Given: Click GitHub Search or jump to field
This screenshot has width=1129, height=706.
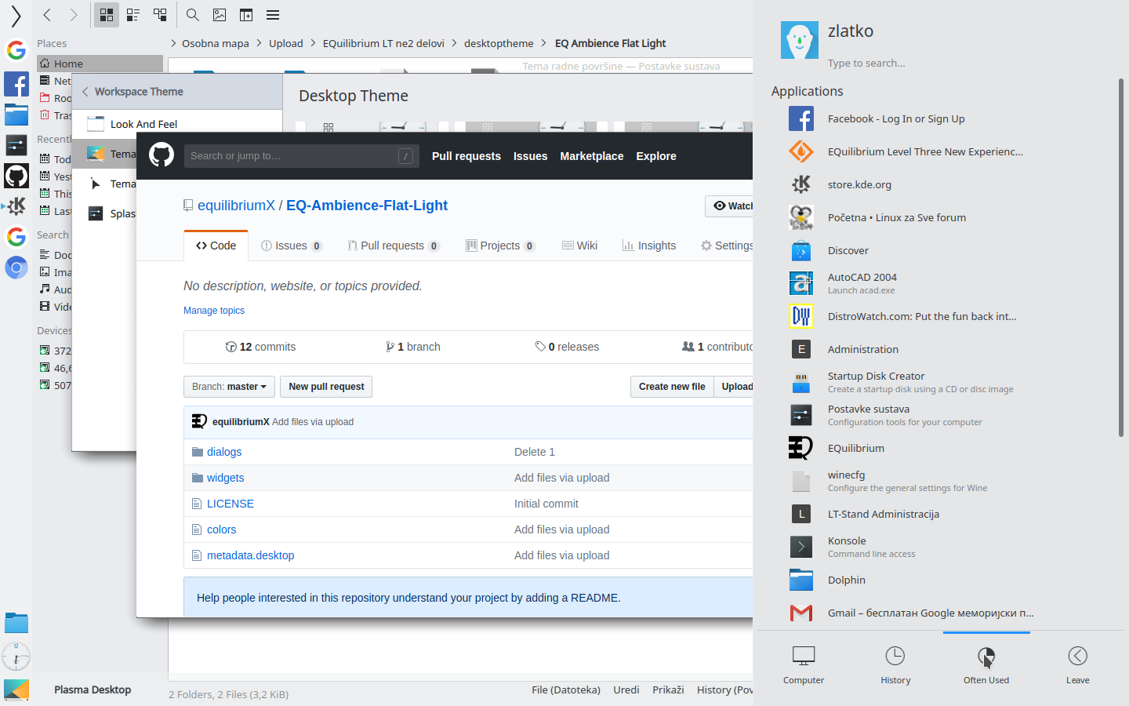Looking at the screenshot, I should coord(301,156).
